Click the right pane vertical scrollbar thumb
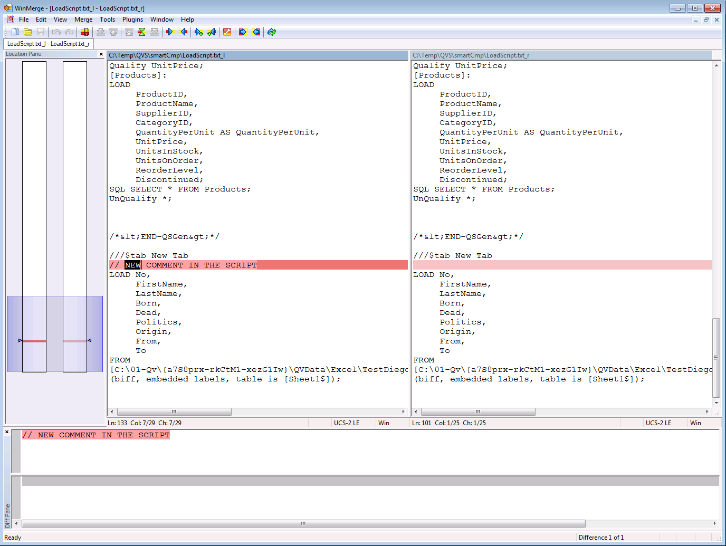This screenshot has height=546, width=726. click(716, 357)
